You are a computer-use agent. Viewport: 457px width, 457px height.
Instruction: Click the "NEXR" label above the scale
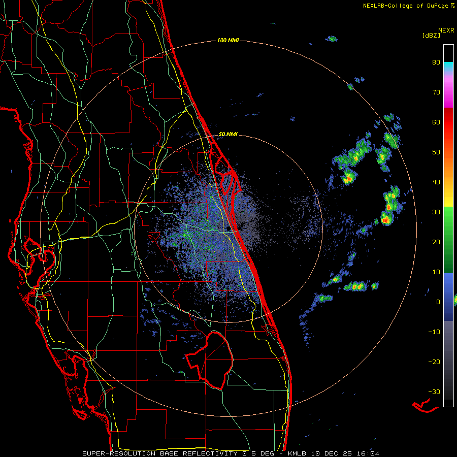pyautogui.click(x=446, y=30)
